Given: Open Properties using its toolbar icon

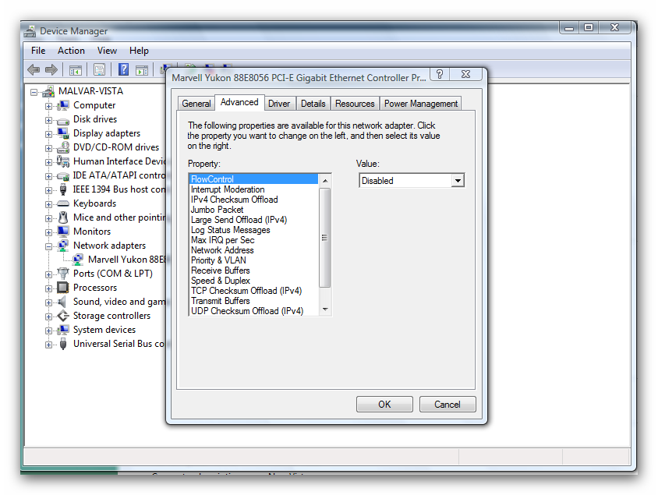Looking at the screenshot, I should [x=98, y=69].
